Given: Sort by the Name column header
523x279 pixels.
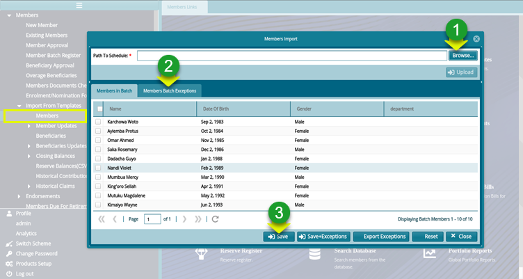Looking at the screenshot, I should tap(150, 109).
